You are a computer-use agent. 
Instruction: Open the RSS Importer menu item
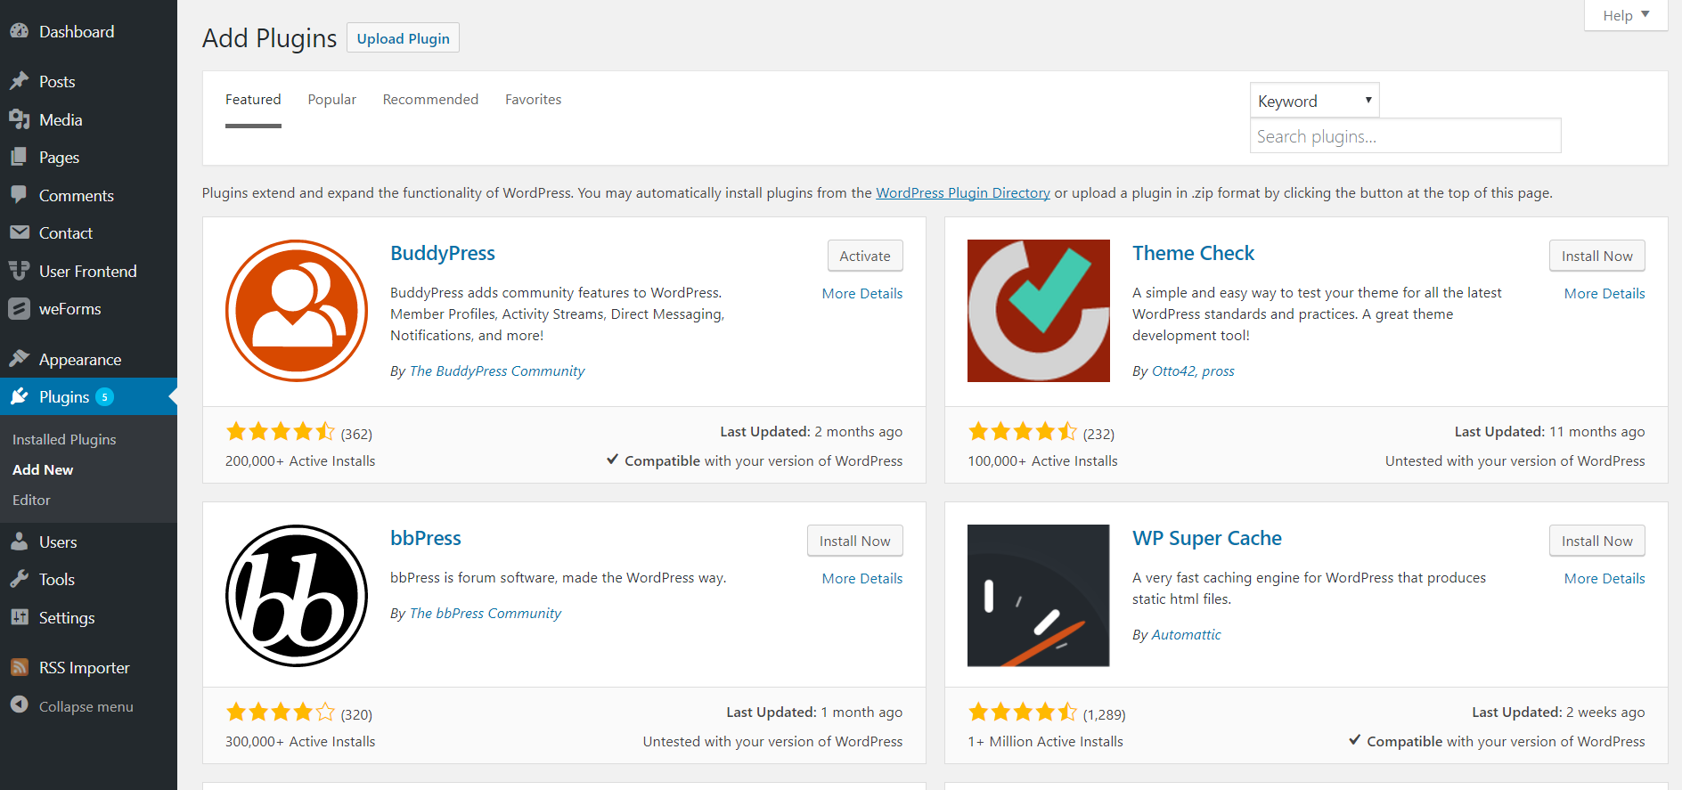(x=88, y=667)
